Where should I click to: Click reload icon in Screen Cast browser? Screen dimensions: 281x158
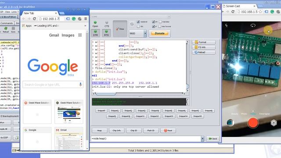tap(233, 12)
